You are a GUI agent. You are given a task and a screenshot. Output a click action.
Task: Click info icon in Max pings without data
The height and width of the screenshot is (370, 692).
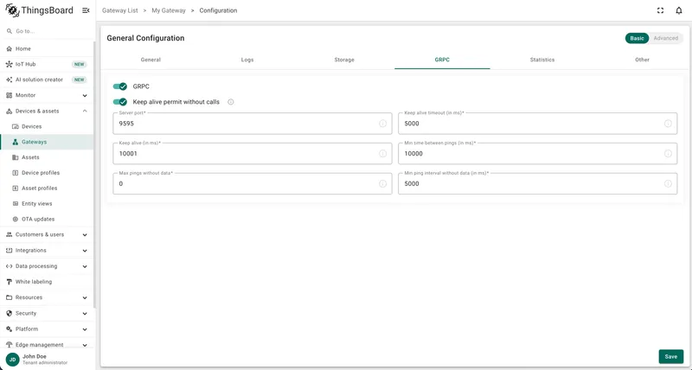[382, 183]
